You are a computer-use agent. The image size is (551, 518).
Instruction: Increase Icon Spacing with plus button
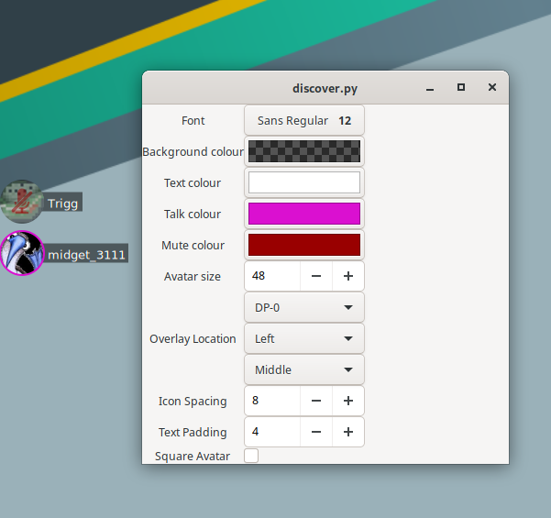click(x=348, y=401)
